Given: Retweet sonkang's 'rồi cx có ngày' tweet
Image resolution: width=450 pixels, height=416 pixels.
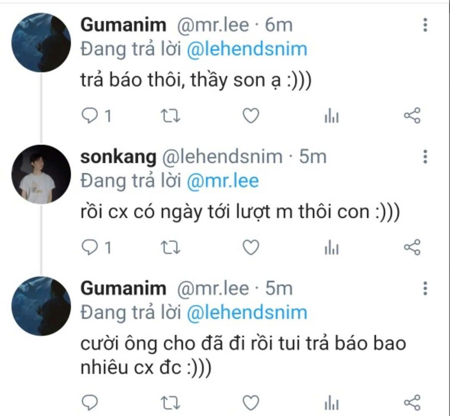Looking at the screenshot, I should point(170,247).
